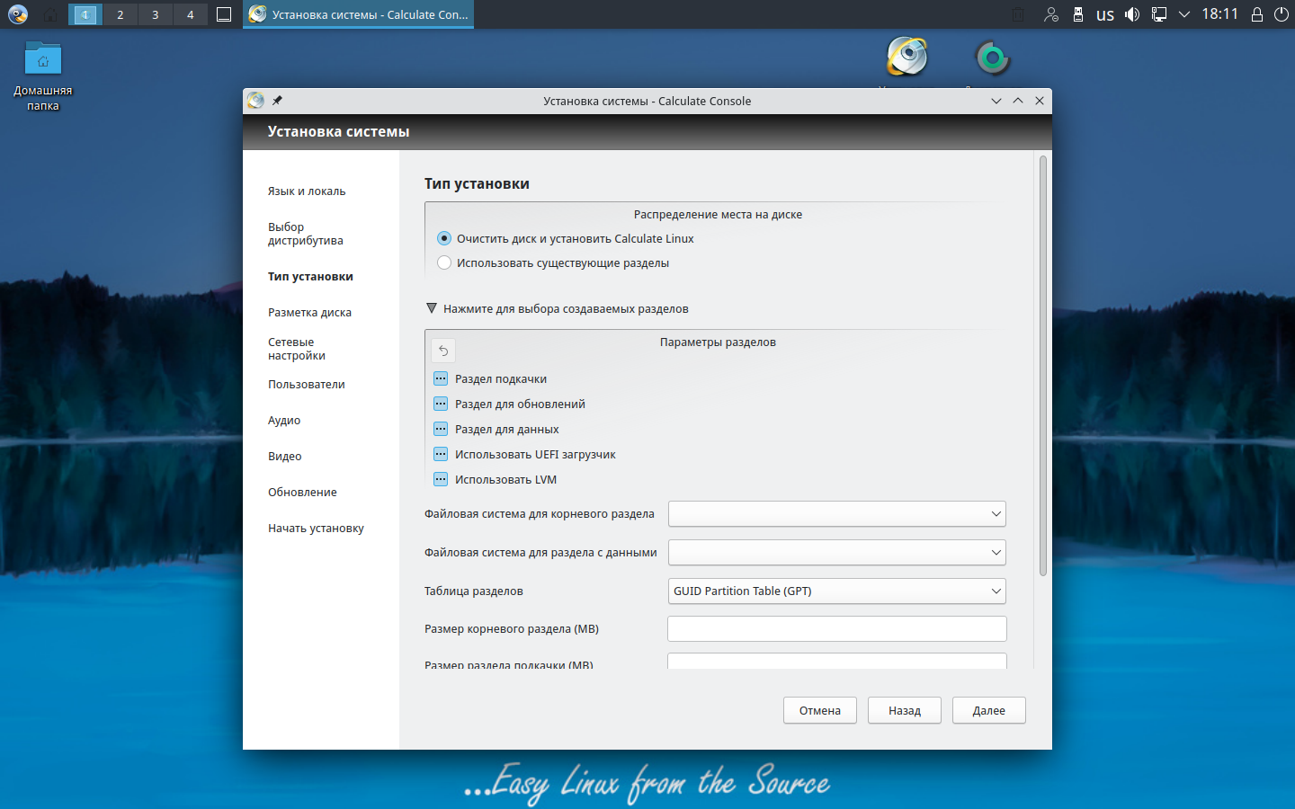Switch to virtual desktop 1
The height and width of the screenshot is (809, 1295).
pyautogui.click(x=85, y=14)
